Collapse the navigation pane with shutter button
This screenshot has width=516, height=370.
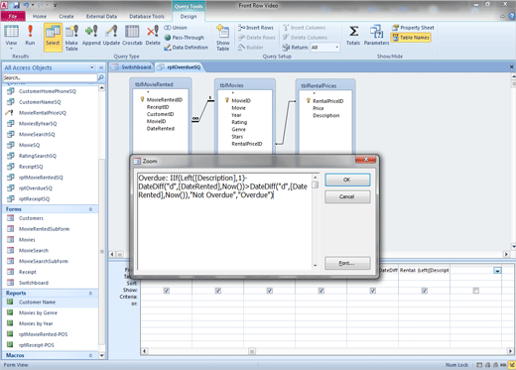(x=101, y=67)
